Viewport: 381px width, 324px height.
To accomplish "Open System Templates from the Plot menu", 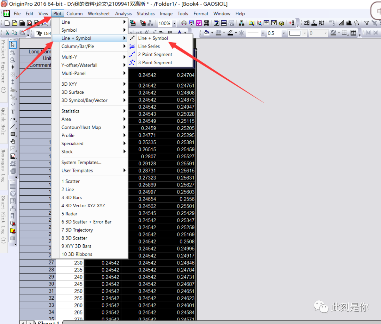I will tap(80, 162).
